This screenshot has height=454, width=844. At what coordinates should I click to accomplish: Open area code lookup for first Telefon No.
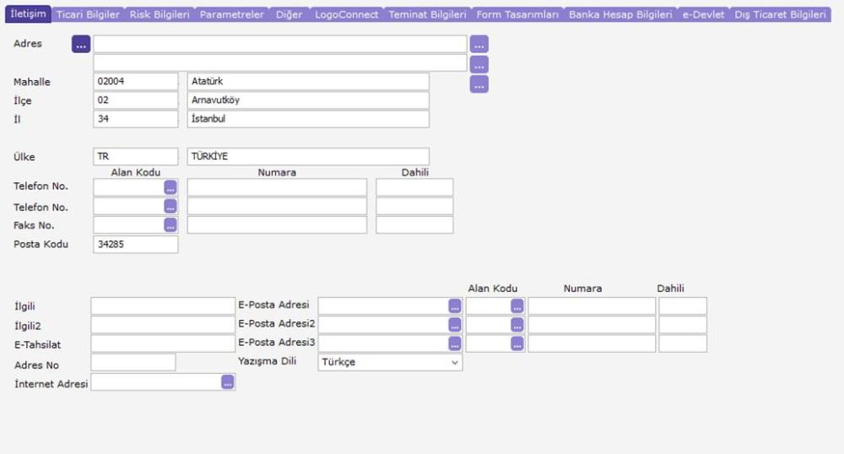170,187
